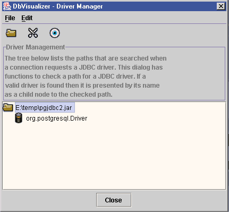Select the E:\temp\pgjdbc2.jar path node
Viewport: 229px width, 212px height.
45,107
